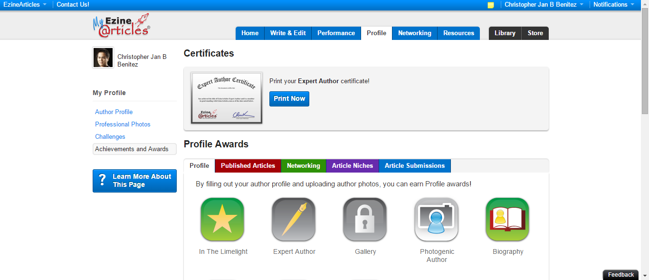Click the "Profile Awards" heading

click(216, 144)
